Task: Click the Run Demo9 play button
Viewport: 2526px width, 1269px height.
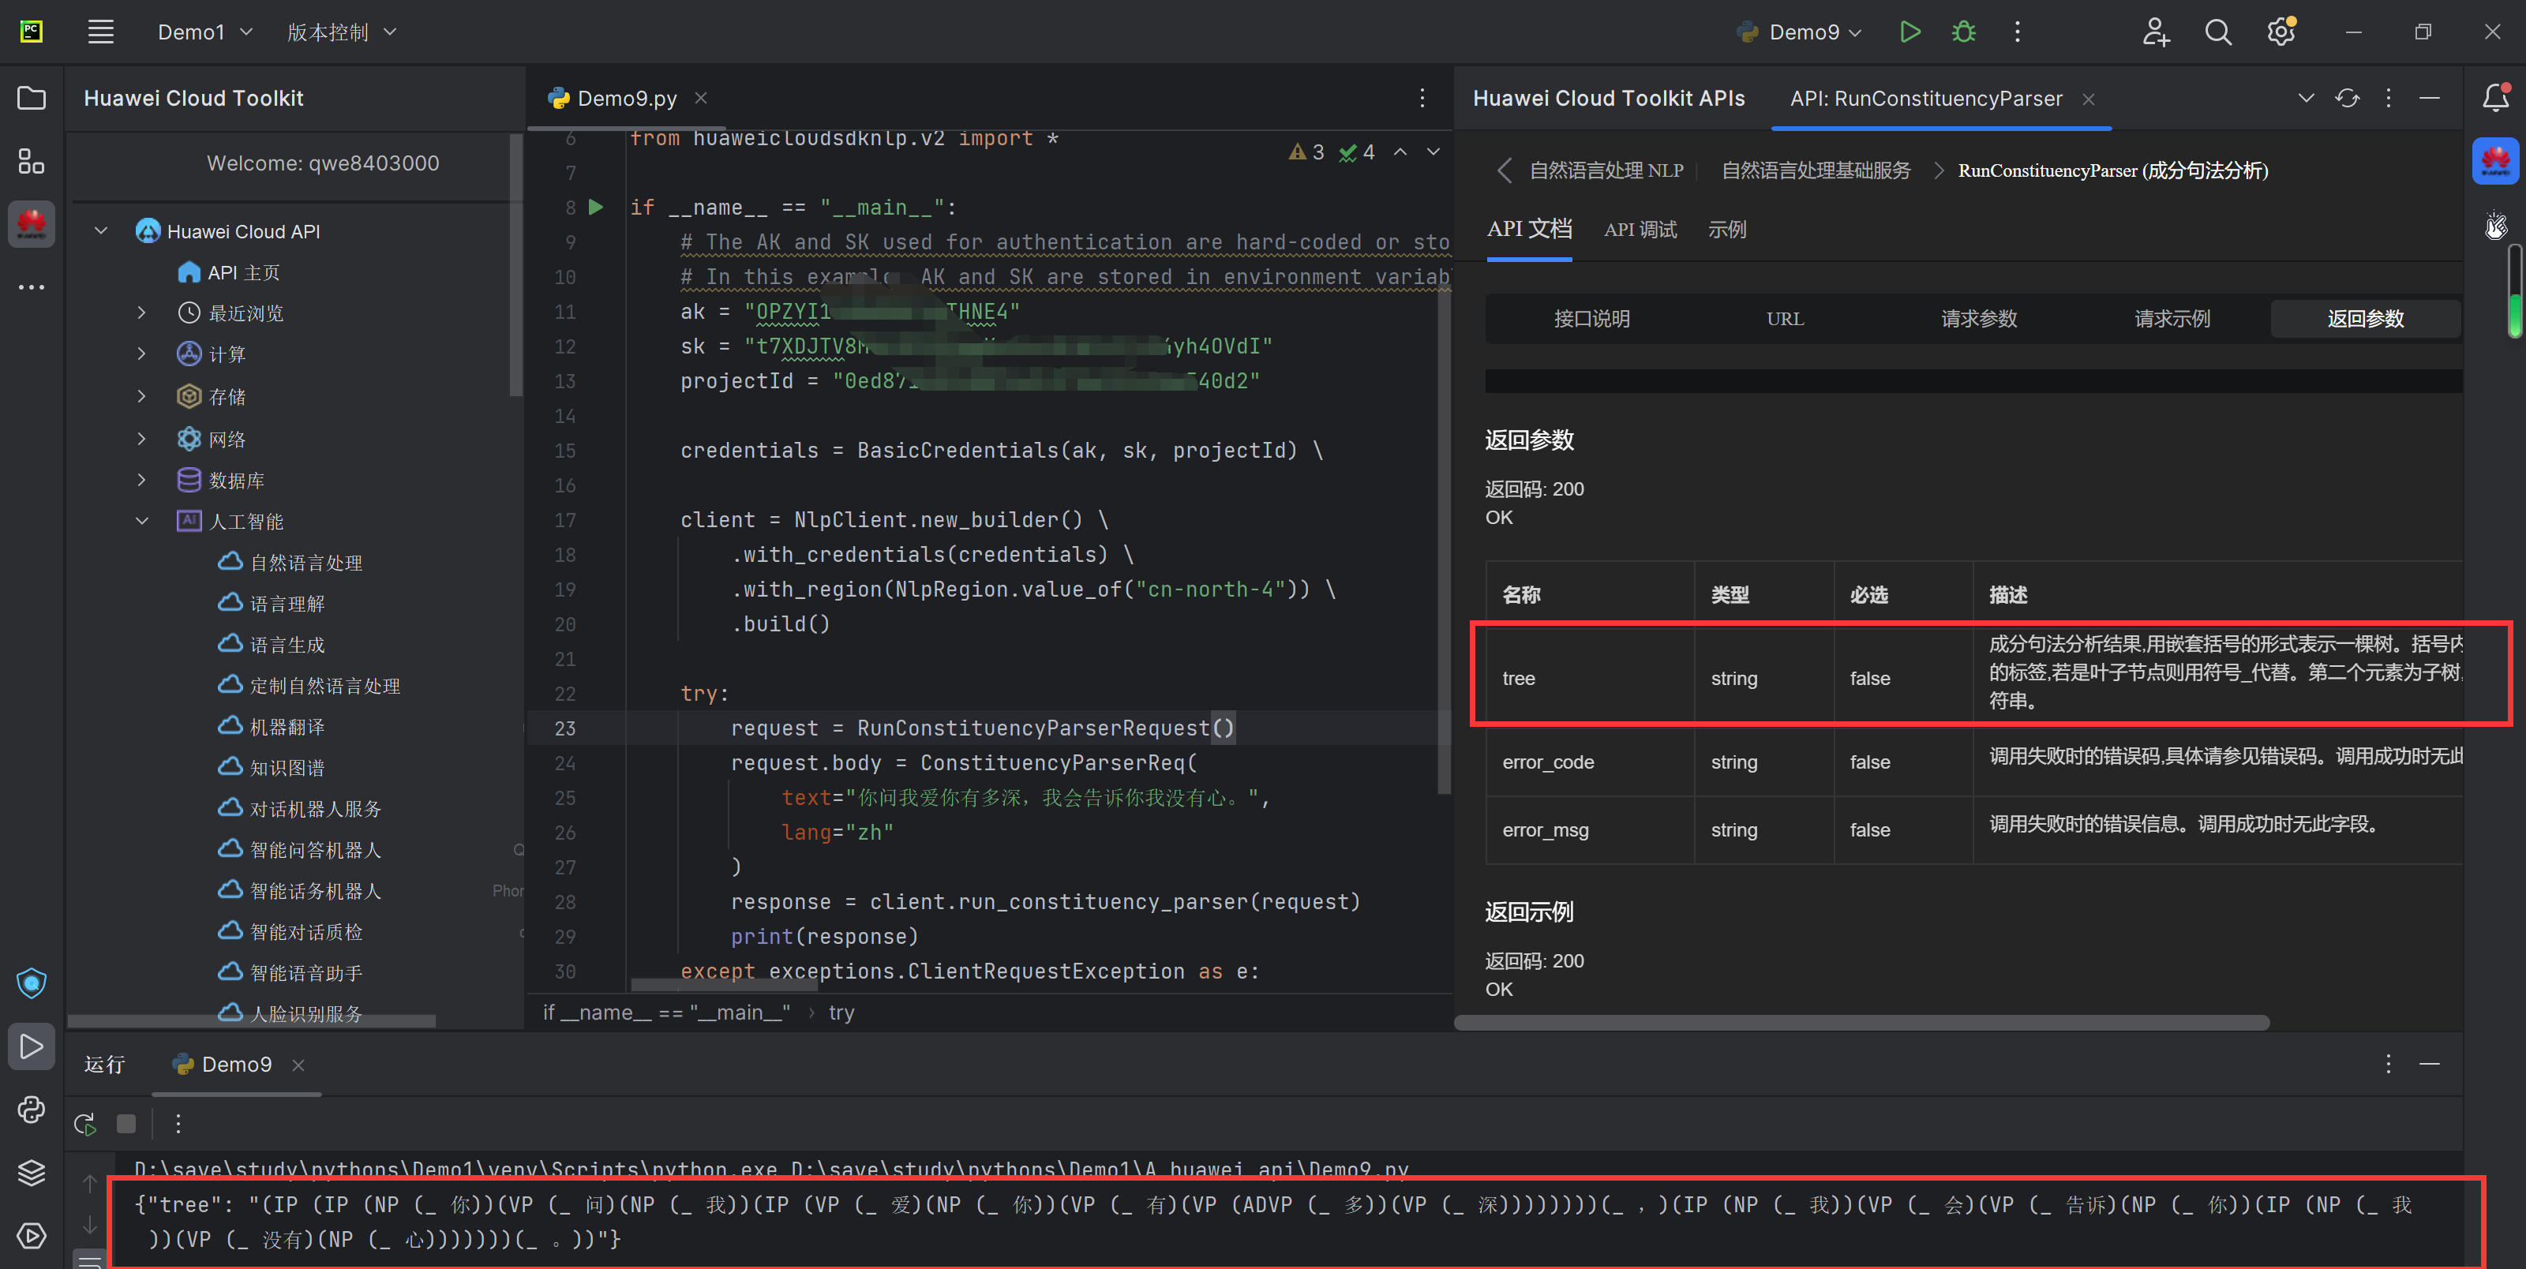Action: (1909, 32)
